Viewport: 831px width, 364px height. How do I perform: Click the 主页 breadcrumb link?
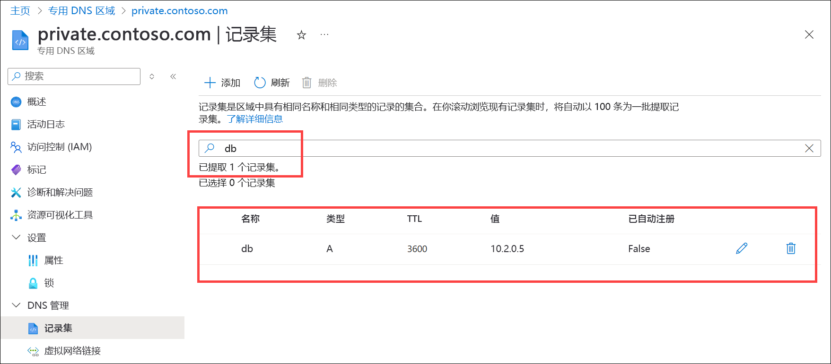coord(20,11)
